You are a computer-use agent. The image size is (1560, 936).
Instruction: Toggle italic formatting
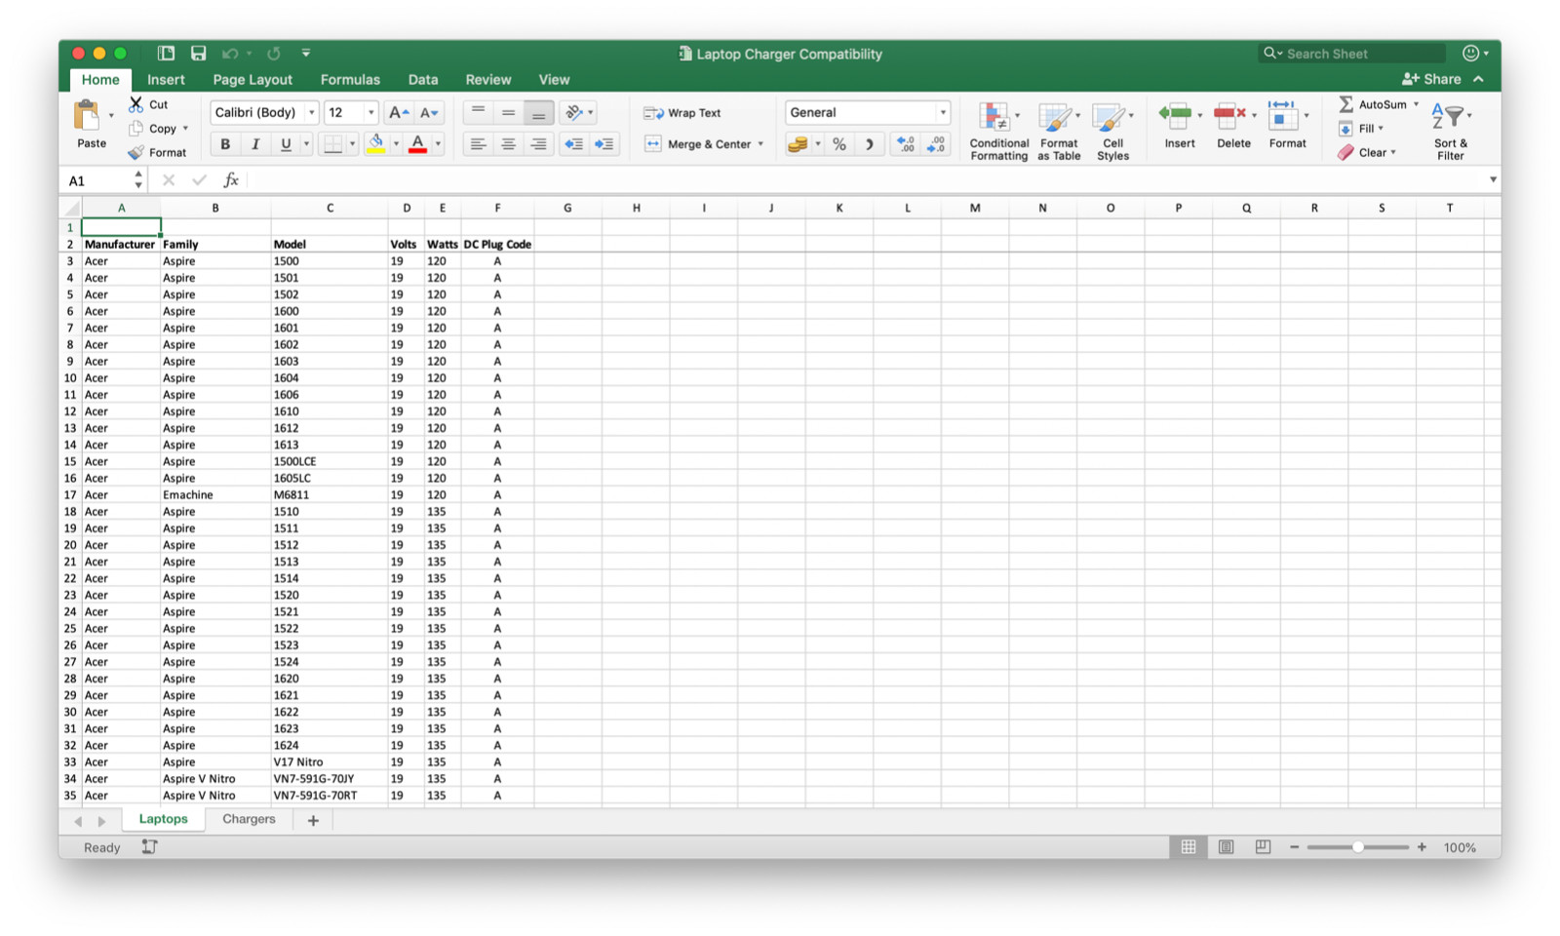pyautogui.click(x=255, y=144)
